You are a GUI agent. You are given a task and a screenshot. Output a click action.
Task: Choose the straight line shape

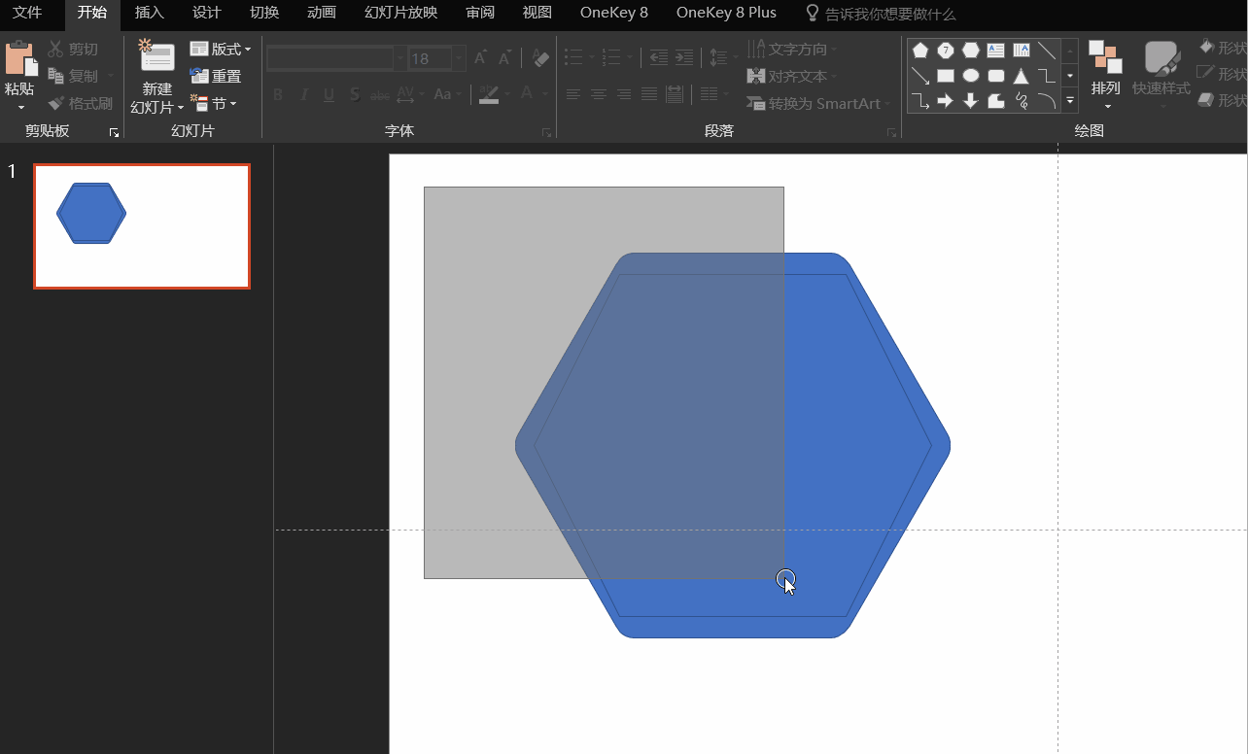[x=1047, y=51]
